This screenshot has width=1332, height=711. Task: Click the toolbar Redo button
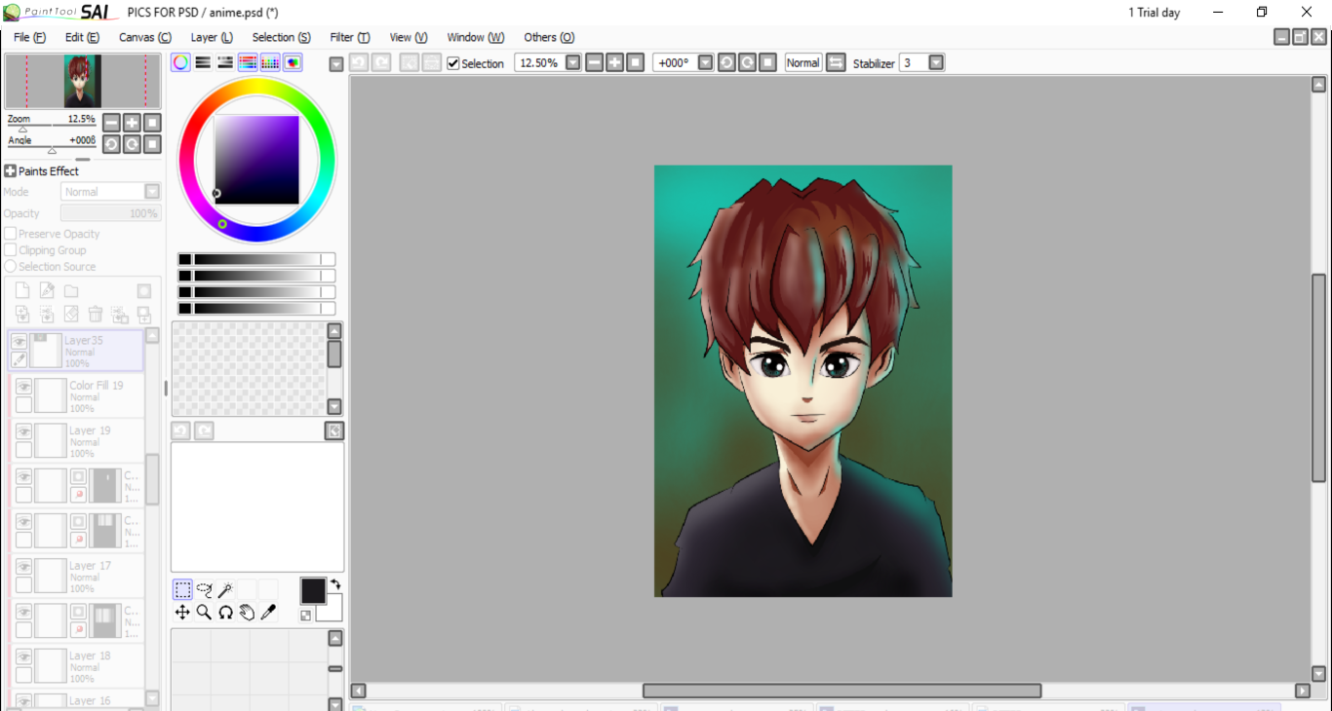(x=381, y=62)
